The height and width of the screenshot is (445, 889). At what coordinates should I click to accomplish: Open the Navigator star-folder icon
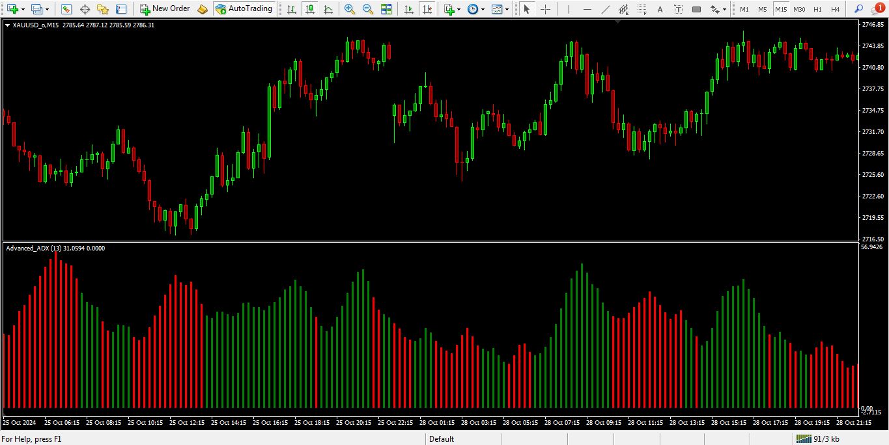(103, 9)
